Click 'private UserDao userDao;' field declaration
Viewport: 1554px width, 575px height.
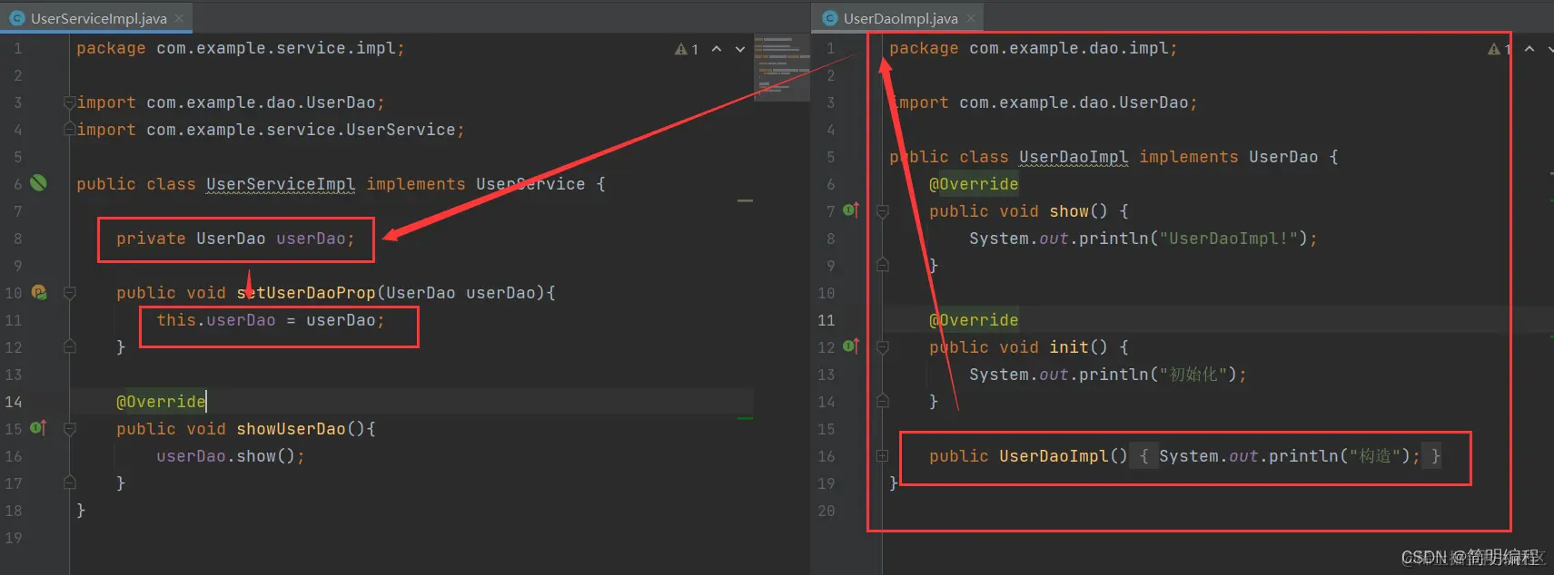235,239
